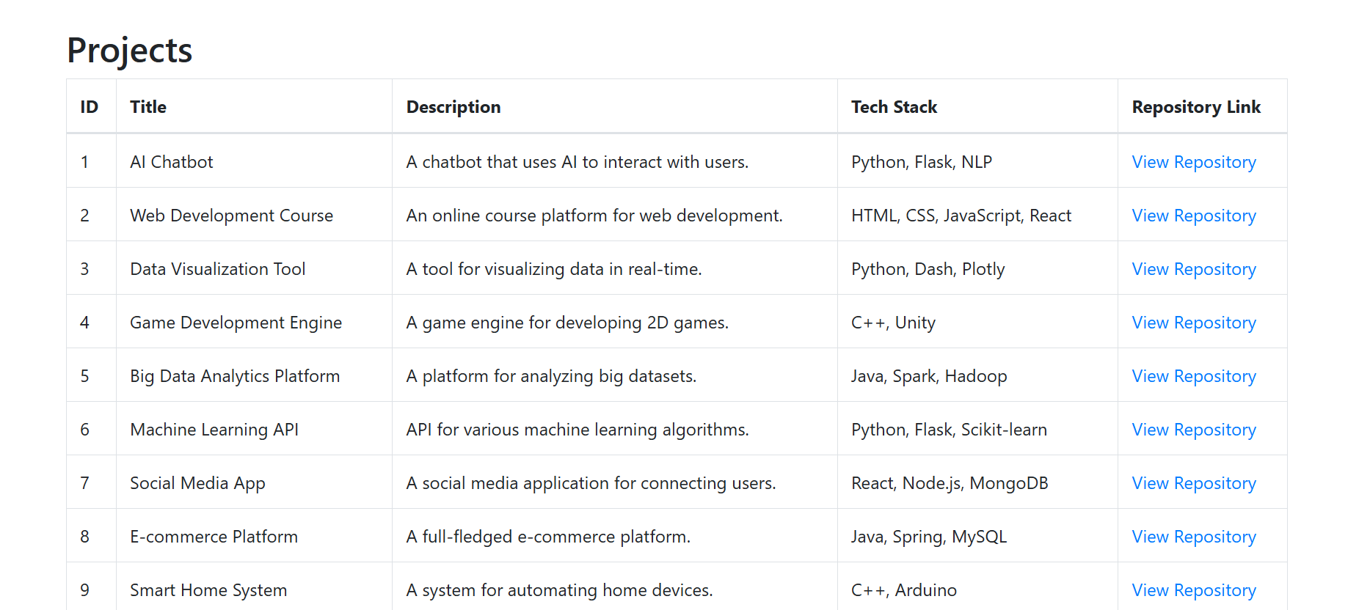1359x610 pixels.
Task: Open View Repository for Game Development Engine
Action: tap(1194, 323)
